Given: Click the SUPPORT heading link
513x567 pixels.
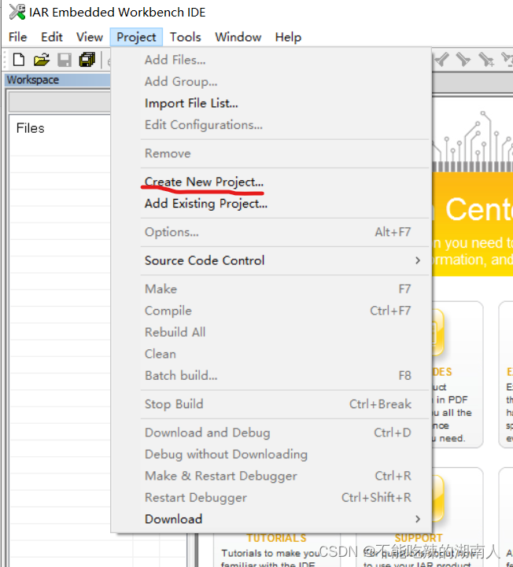Looking at the screenshot, I should point(419,538).
